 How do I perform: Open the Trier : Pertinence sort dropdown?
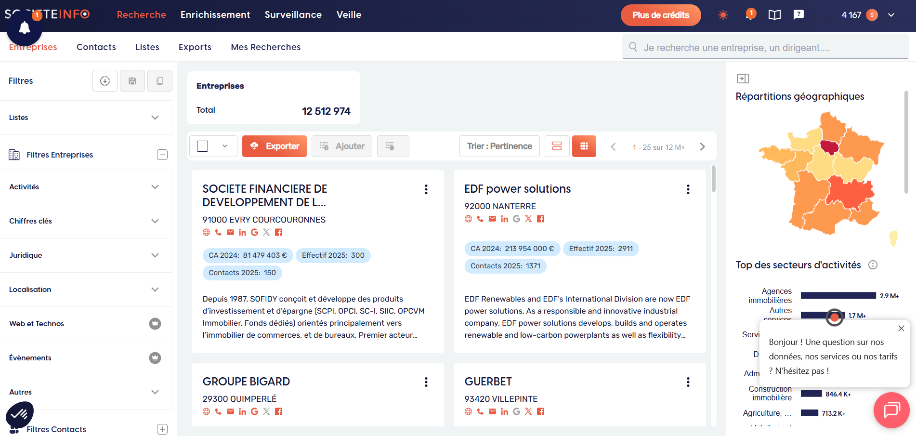coord(499,146)
